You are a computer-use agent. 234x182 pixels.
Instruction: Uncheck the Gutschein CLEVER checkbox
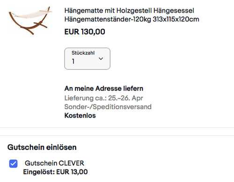coord(13,164)
